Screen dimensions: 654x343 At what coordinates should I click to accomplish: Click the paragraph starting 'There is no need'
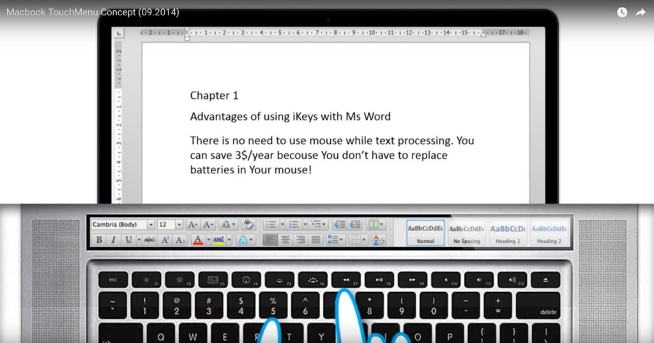click(332, 155)
